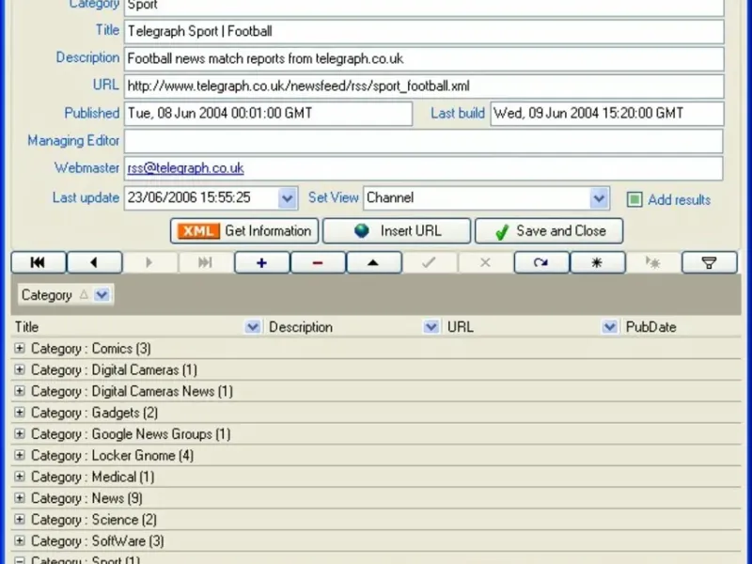This screenshot has width=752, height=564.
Task: Click the Last build date field
Action: click(x=606, y=114)
